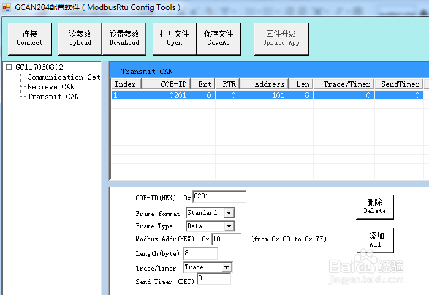The image size is (429, 295).
Task: Click the SendTimer column header
Action: [x=399, y=84]
